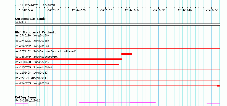The height and width of the screenshot is (106, 227).
Task: Open variant esv2745201 (Wong2012b)
Action: [x=32, y=41]
